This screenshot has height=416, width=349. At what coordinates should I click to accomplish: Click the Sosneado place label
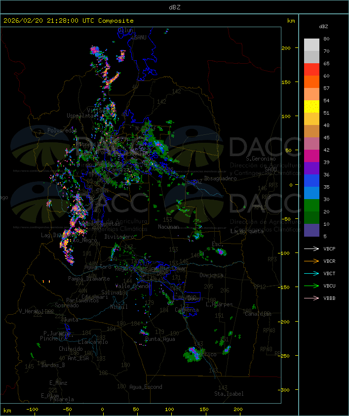(67, 305)
